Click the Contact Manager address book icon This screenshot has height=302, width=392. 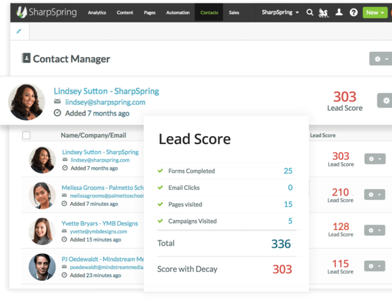click(26, 58)
